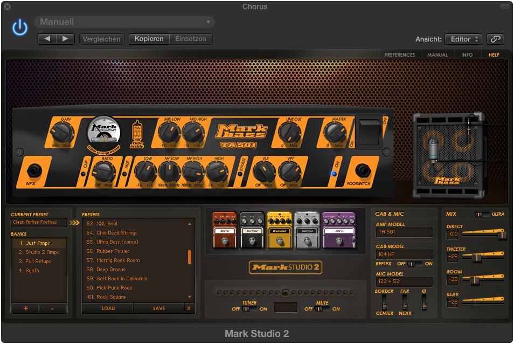
Task: Click the LINE OUT knob
Action: click(x=289, y=133)
